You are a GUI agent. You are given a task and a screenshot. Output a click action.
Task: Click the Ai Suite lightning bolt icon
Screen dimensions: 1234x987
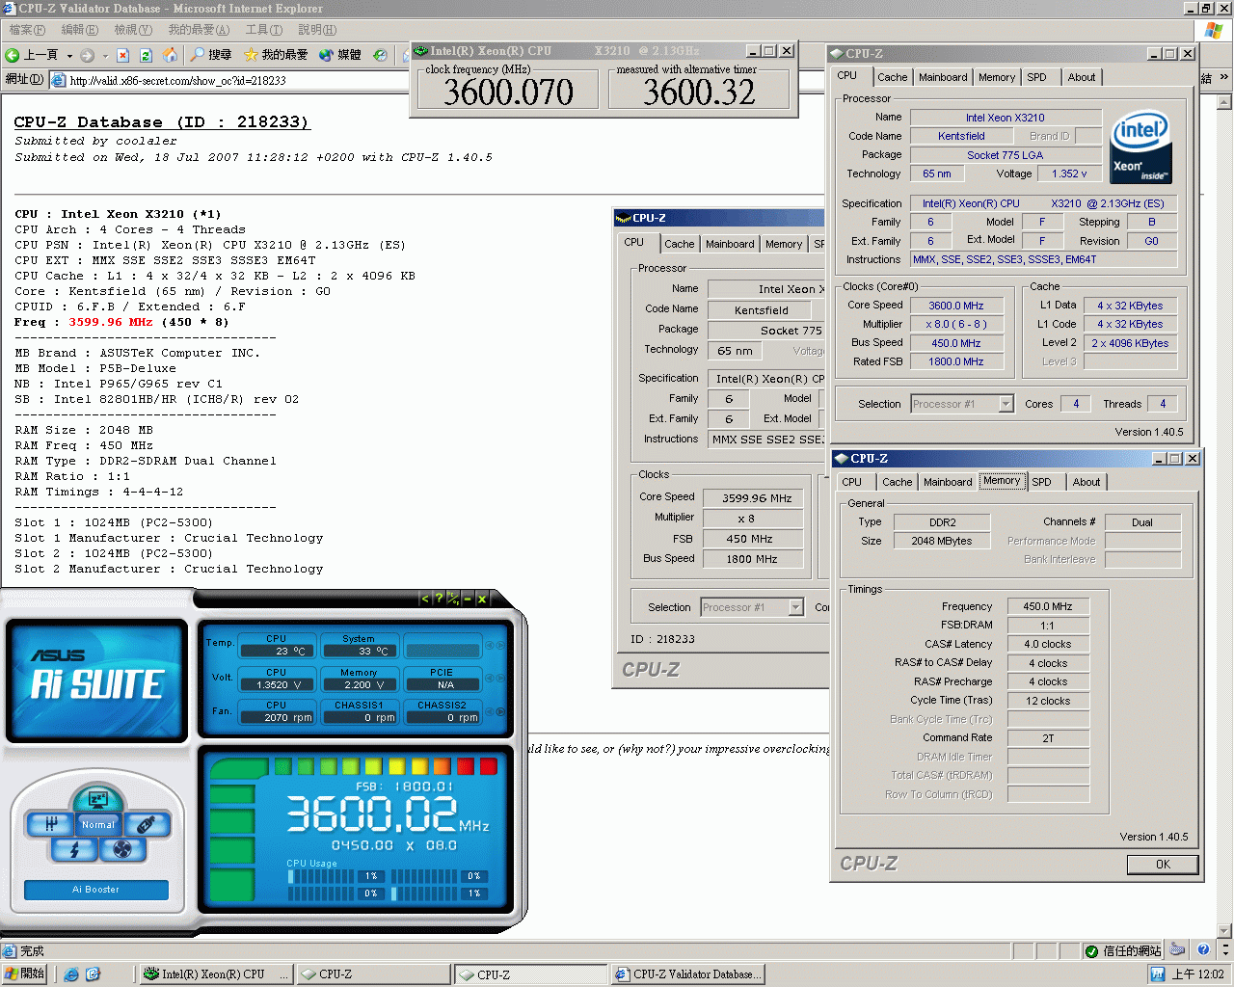click(74, 849)
